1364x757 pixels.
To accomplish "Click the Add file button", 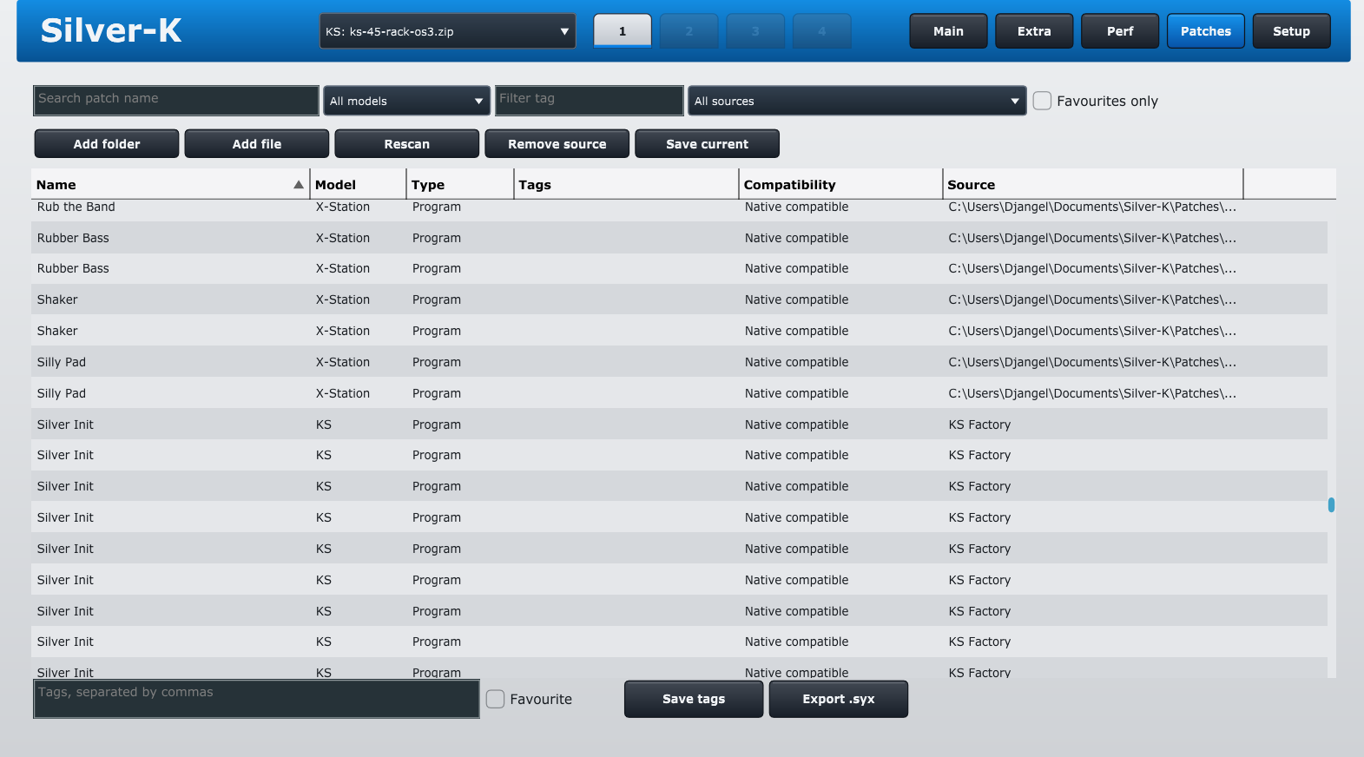I will 257,143.
